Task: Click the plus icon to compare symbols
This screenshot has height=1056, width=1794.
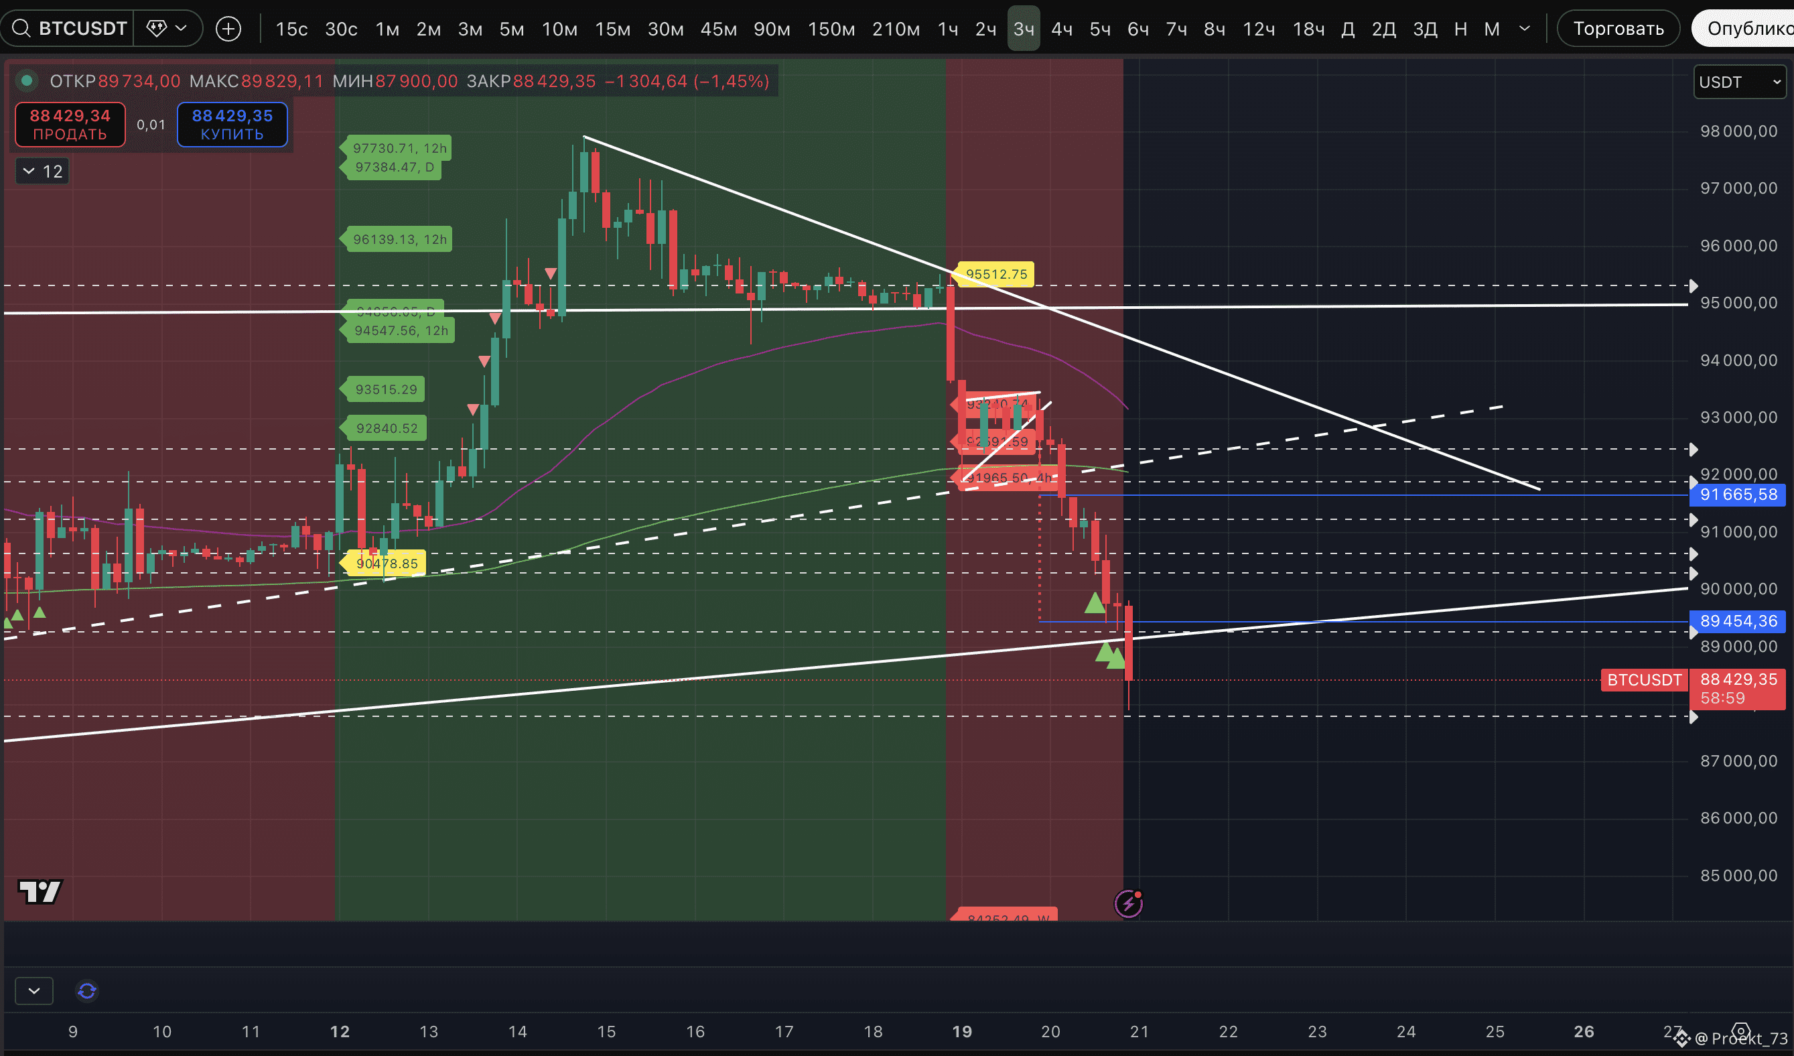Action: (x=228, y=29)
